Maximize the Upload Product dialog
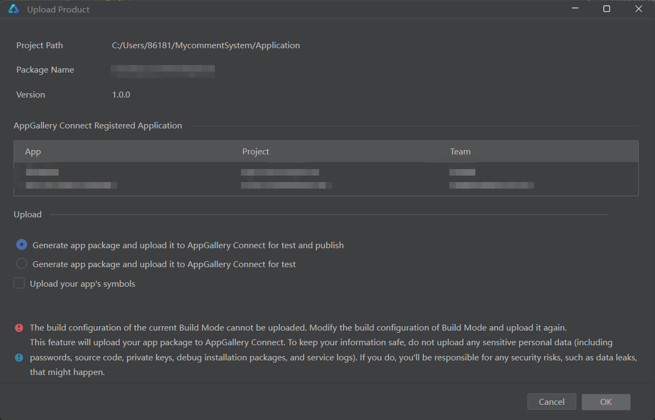Image resolution: width=655 pixels, height=420 pixels. point(607,9)
